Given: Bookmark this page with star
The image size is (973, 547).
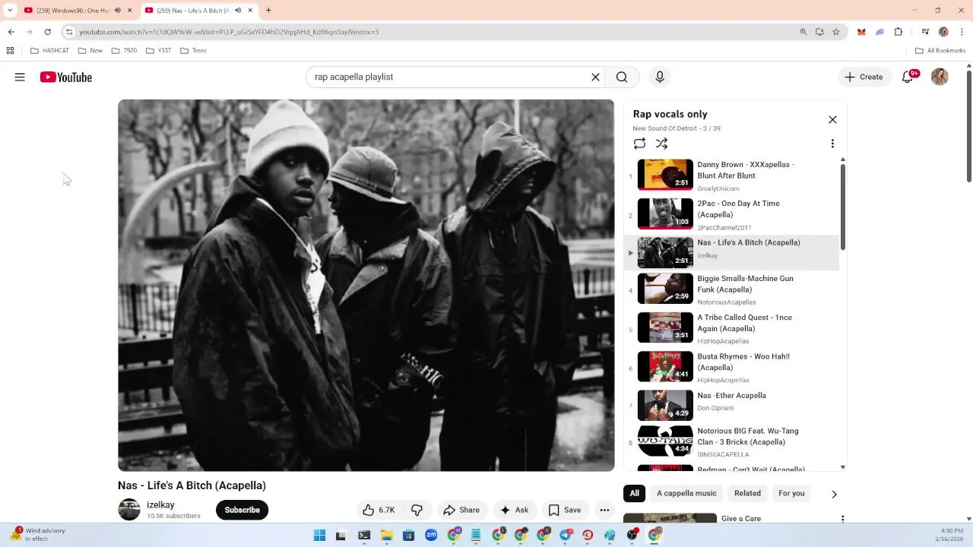Looking at the screenshot, I should (x=836, y=32).
